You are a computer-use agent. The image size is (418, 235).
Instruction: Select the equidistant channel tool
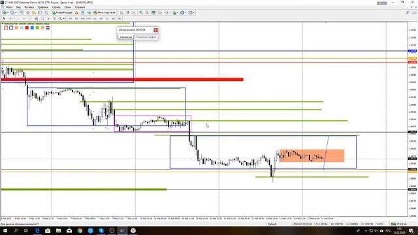[36, 18]
